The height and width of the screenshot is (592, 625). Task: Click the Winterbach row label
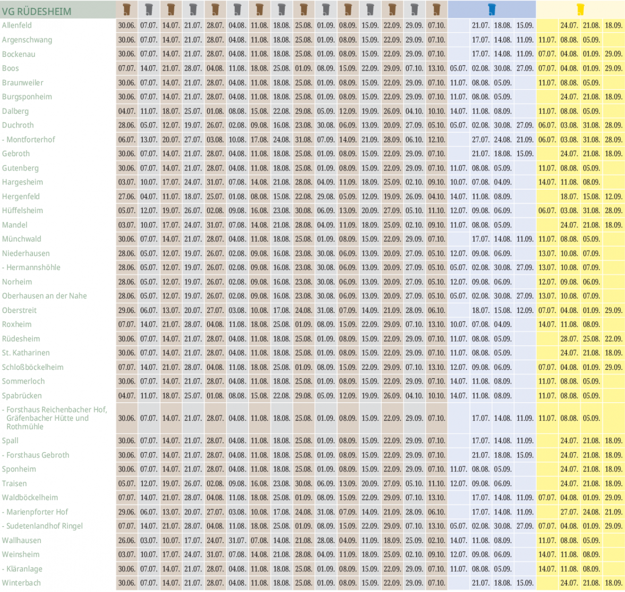tap(21, 583)
